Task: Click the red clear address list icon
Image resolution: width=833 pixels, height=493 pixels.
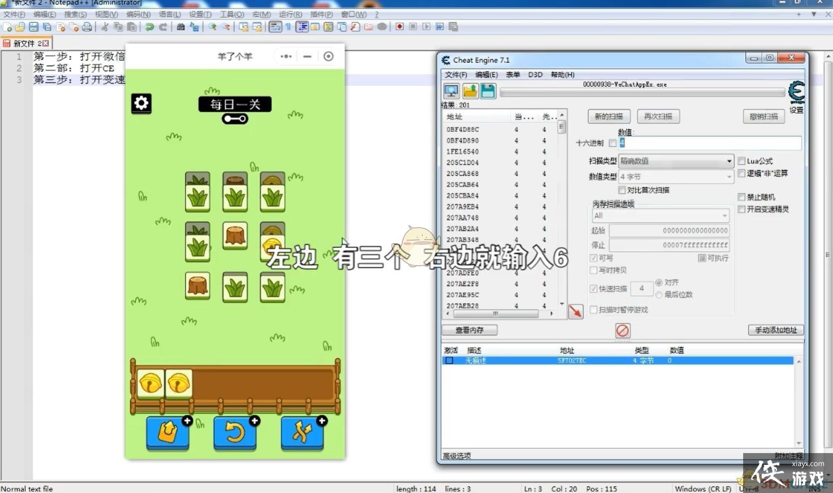Action: point(622,330)
